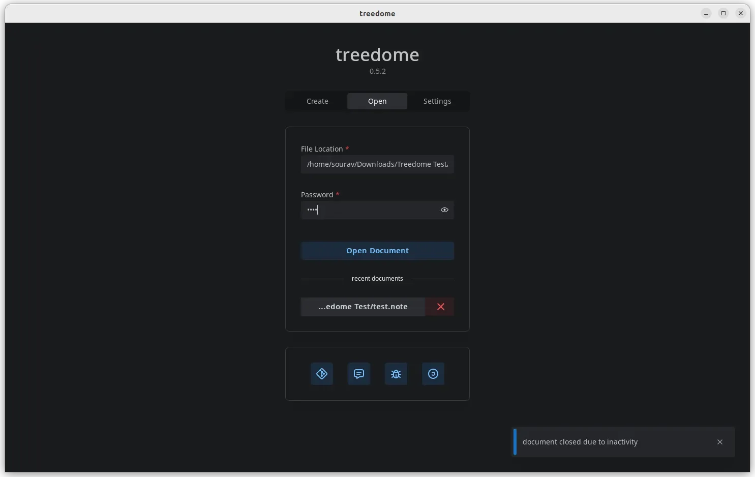Open the git source repository icon
Screen dimensions: 755x477
coord(321,374)
